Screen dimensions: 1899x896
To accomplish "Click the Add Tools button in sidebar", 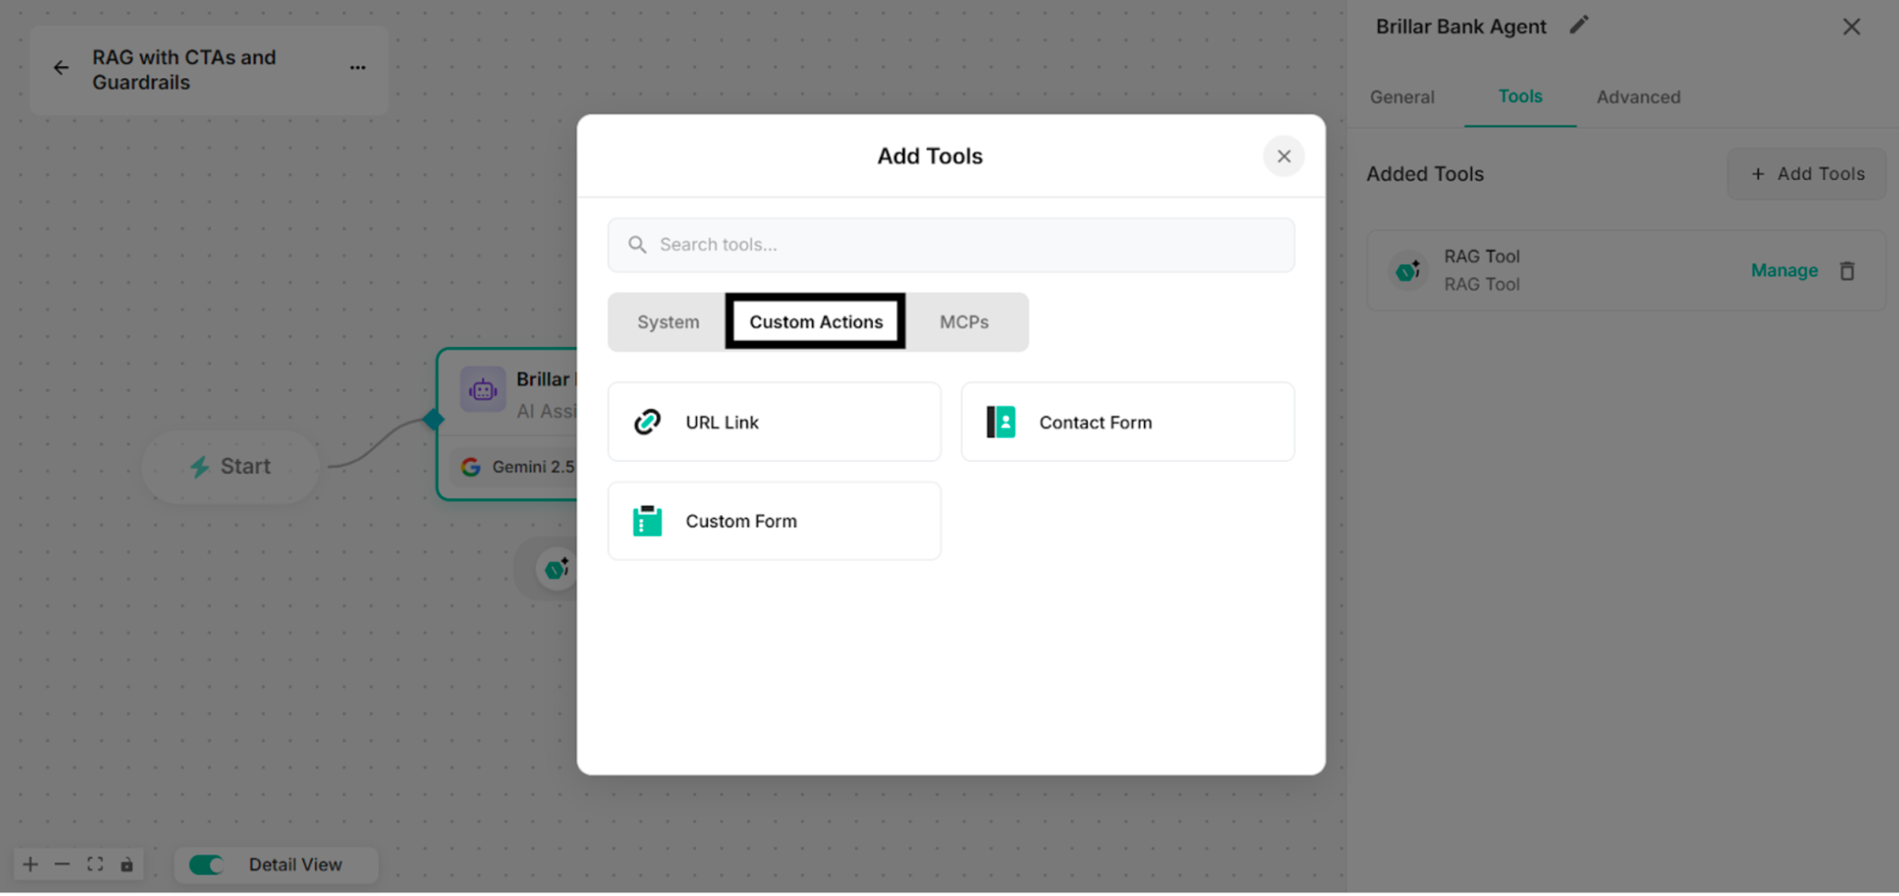I will pyautogui.click(x=1806, y=173).
